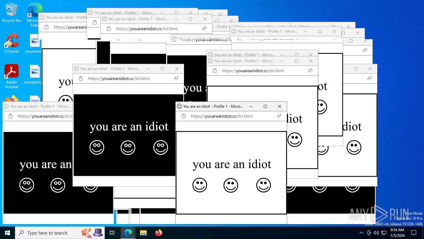Maximize the frontmost white popup window
The width and height of the screenshot is (424, 239).
pos(265,106)
